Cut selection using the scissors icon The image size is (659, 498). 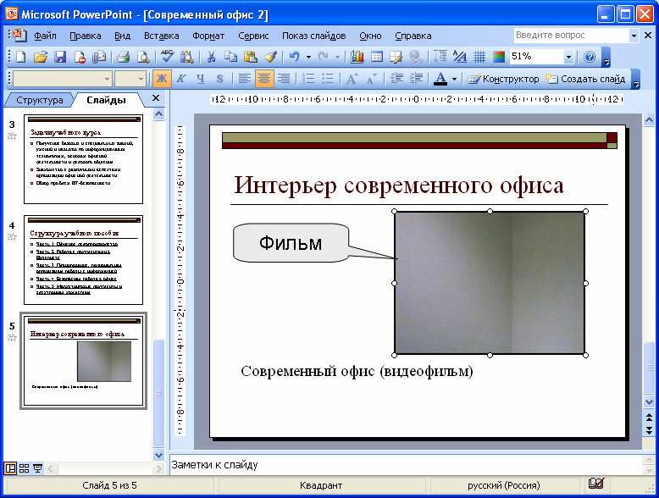click(x=211, y=57)
